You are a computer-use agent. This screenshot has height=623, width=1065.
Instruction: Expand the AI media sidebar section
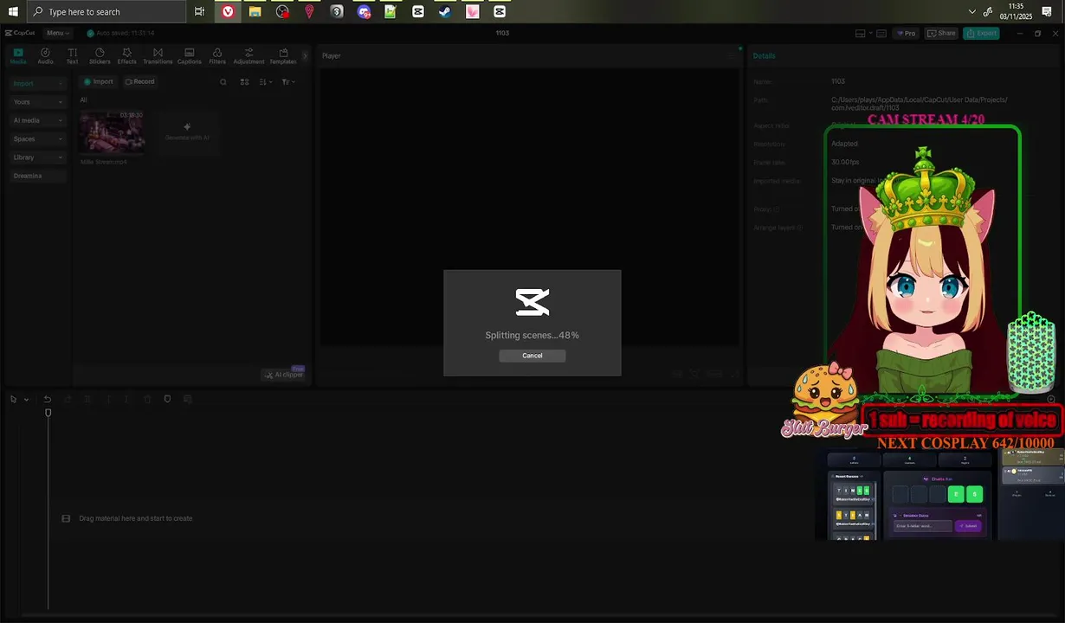coord(38,120)
